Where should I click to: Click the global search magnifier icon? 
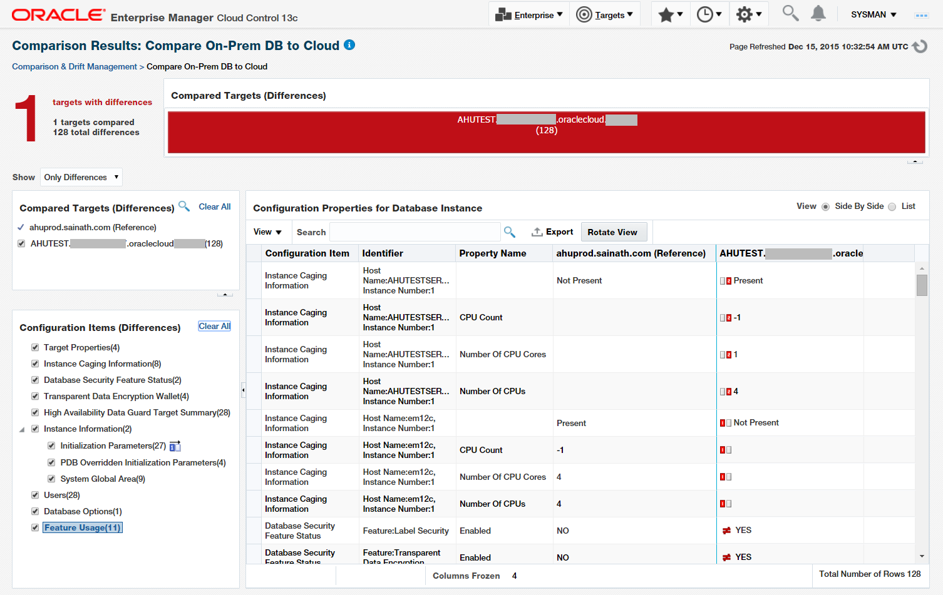(790, 13)
